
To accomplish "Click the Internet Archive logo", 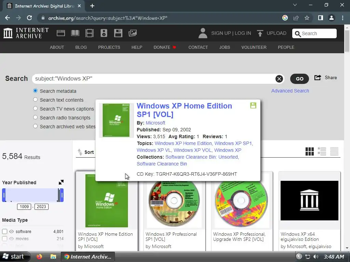I will pos(26,33).
